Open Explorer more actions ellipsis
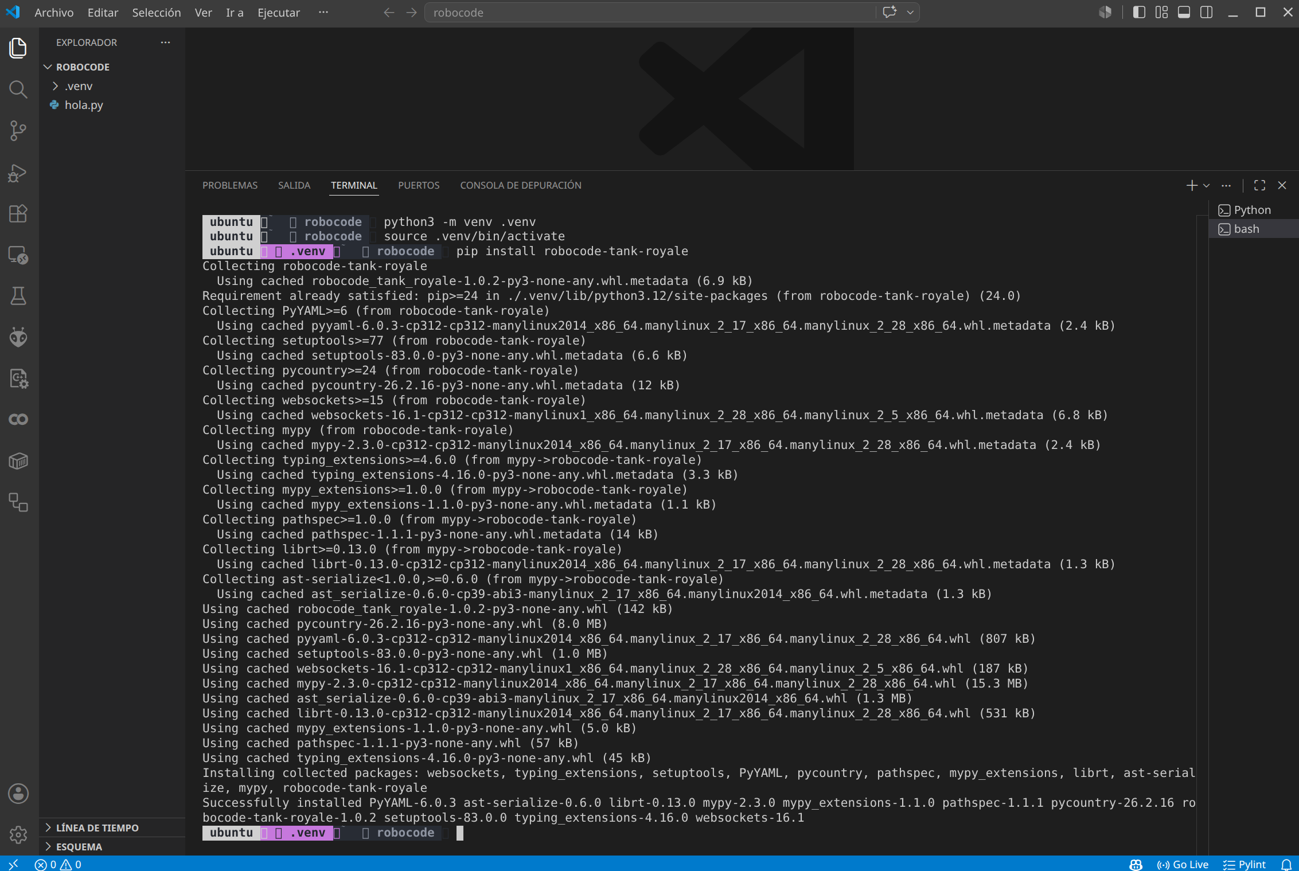The height and width of the screenshot is (871, 1299). pyautogui.click(x=165, y=42)
